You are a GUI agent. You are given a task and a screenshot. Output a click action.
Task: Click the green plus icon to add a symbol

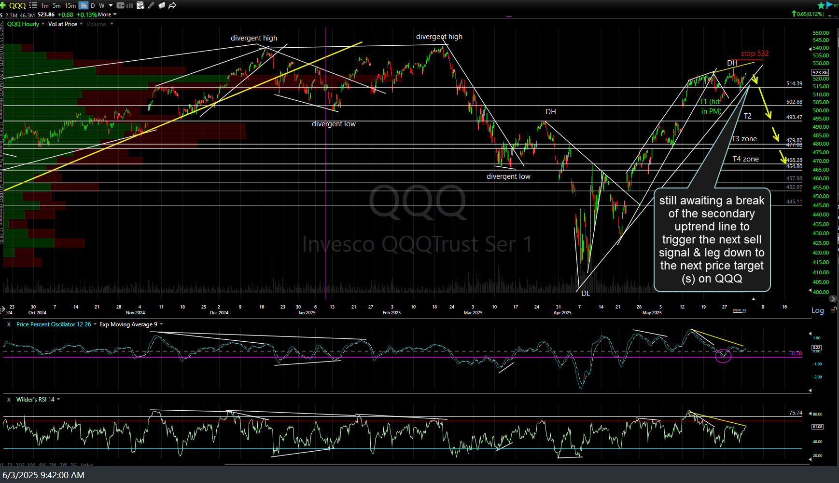tap(2, 5)
